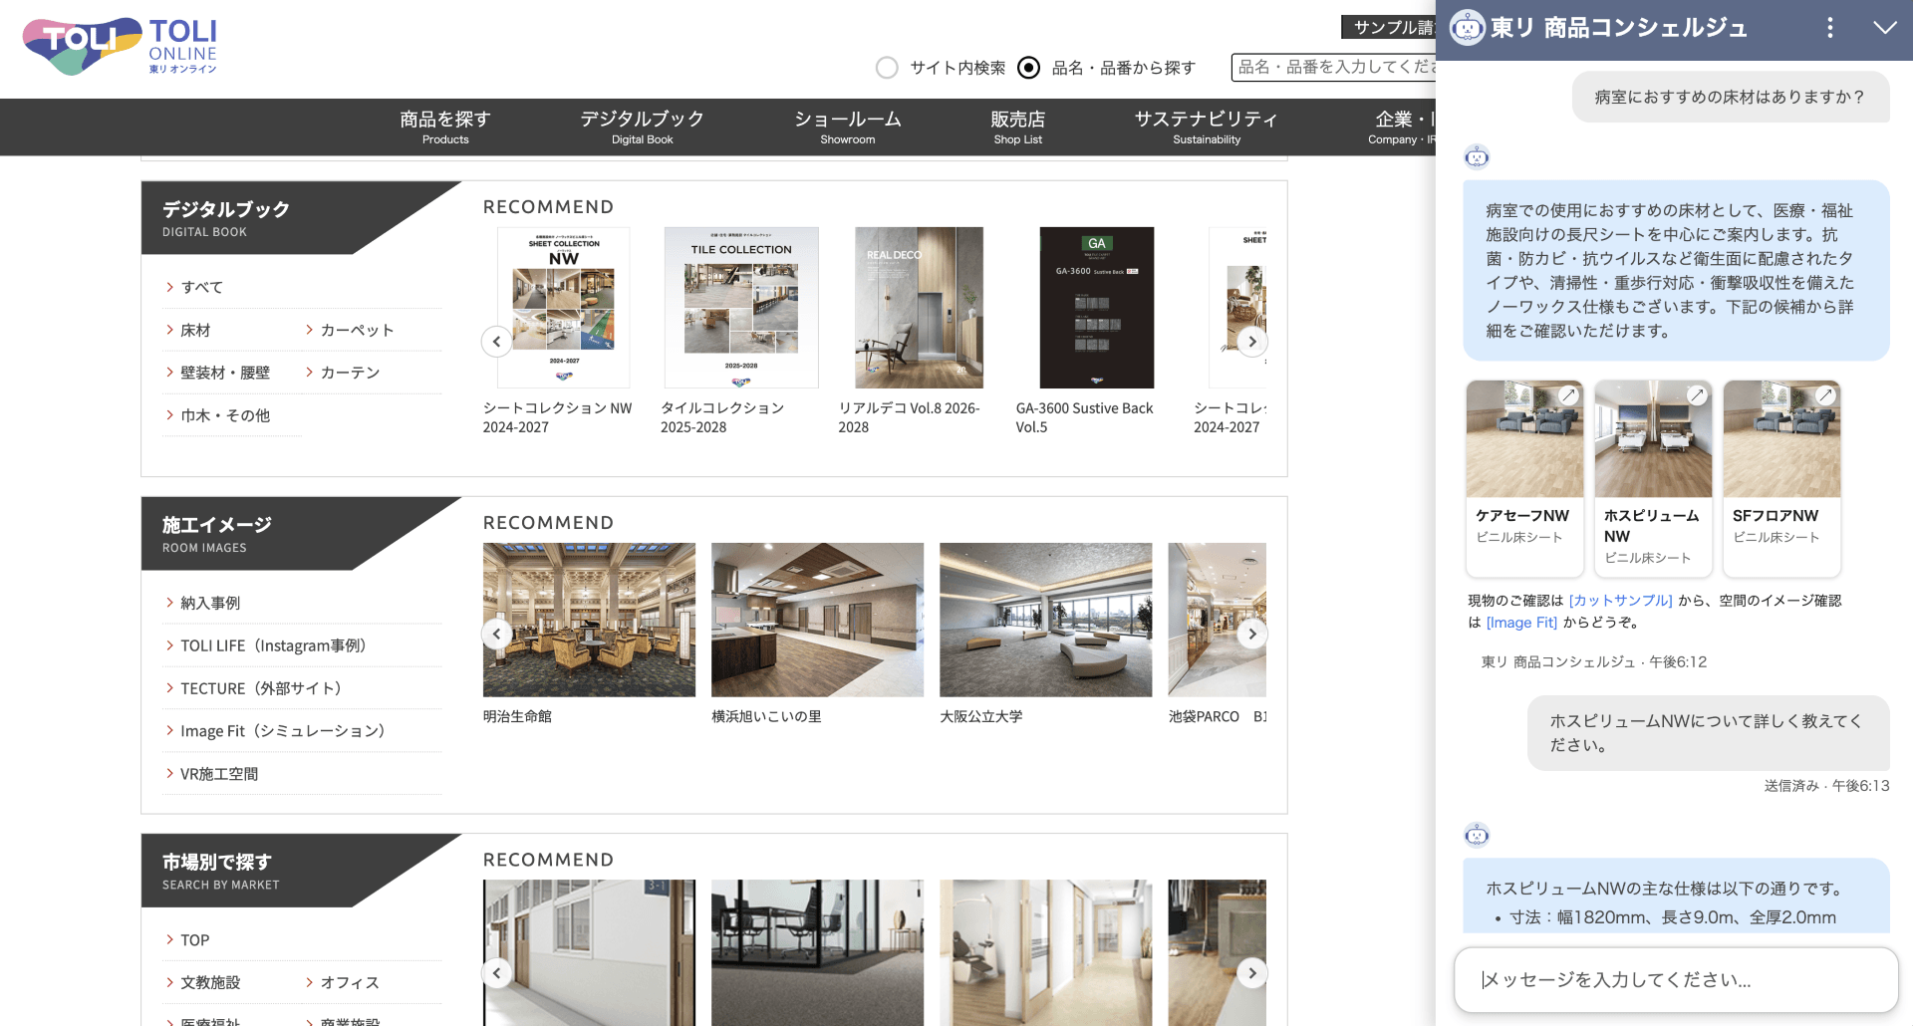The height and width of the screenshot is (1026, 1913).
Task: Open external link icon on ケアセーフNW card
Action: [x=1568, y=395]
